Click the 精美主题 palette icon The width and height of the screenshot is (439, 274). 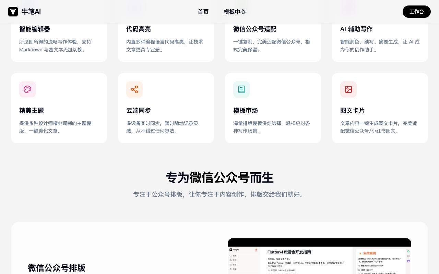pos(27,89)
